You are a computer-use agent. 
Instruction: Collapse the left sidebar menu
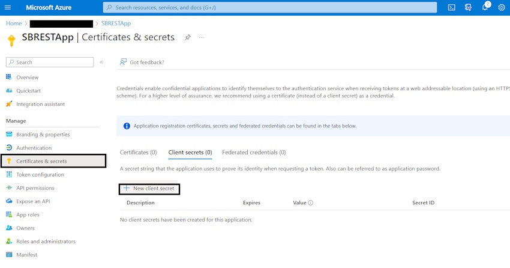pos(101,62)
